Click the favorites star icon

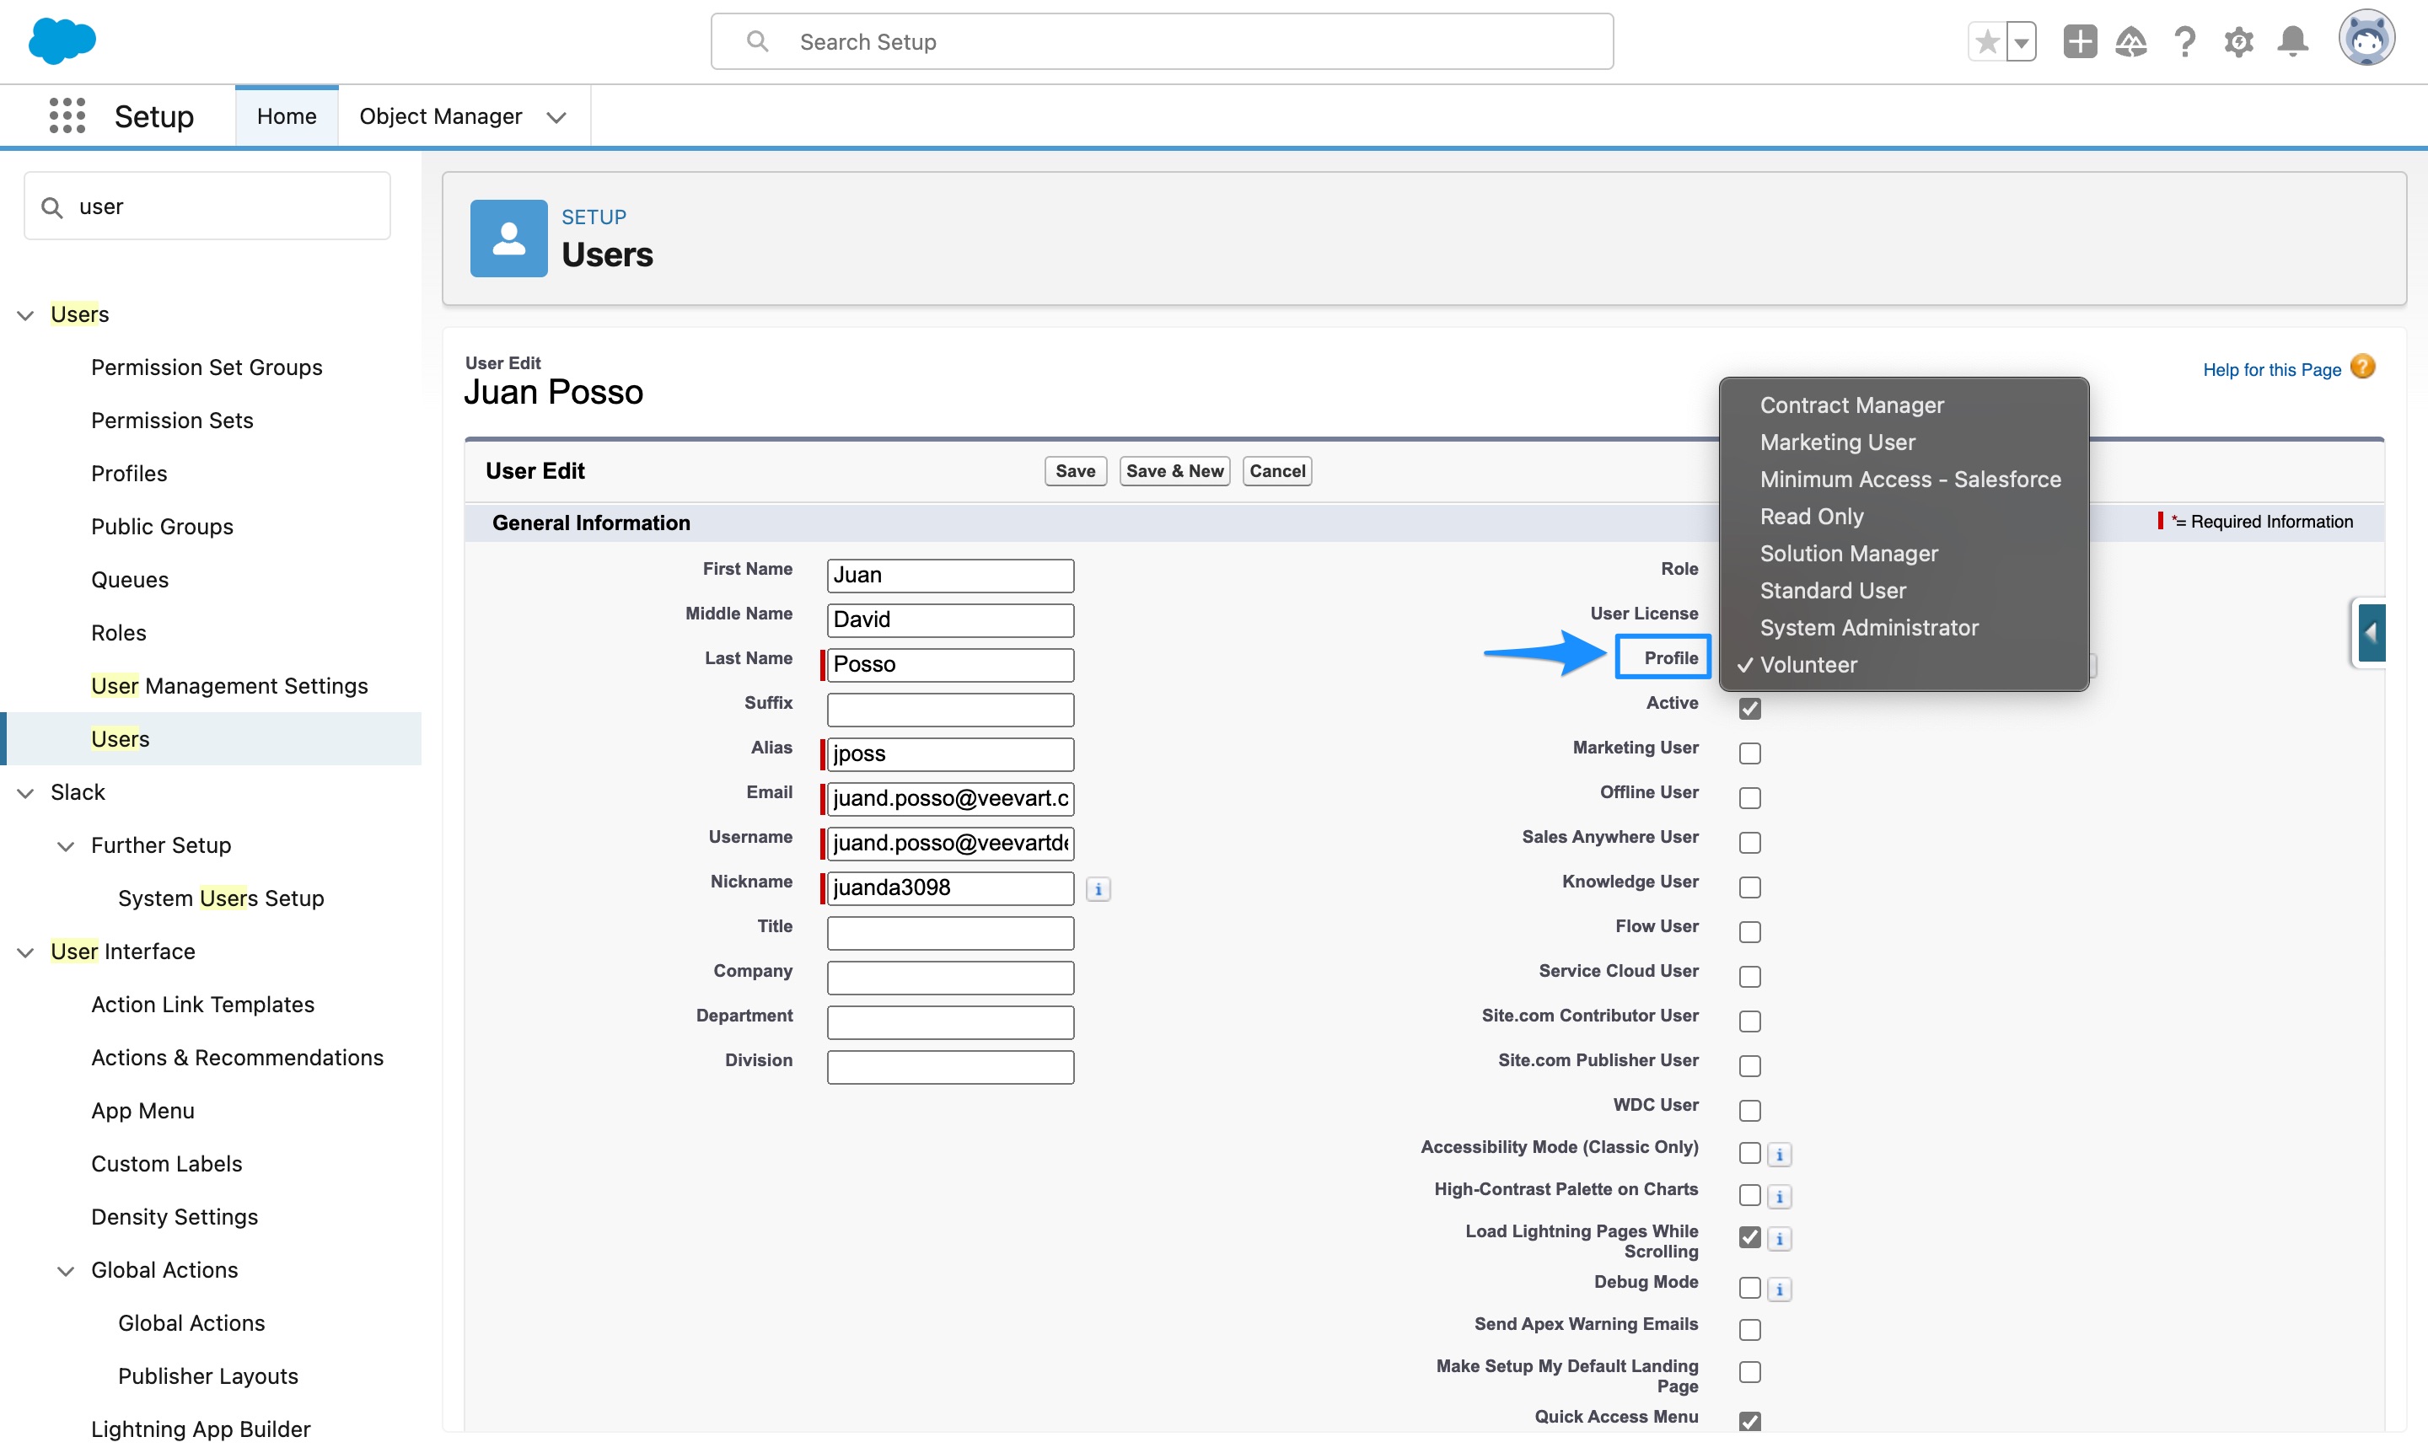coord(1987,41)
